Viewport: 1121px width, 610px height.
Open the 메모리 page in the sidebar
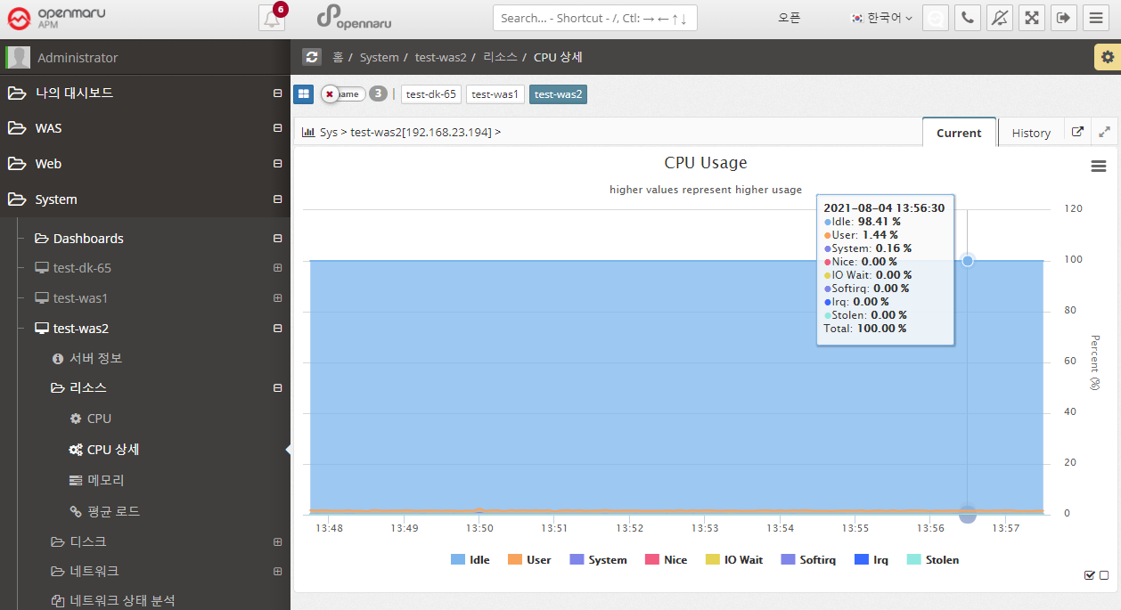click(105, 480)
